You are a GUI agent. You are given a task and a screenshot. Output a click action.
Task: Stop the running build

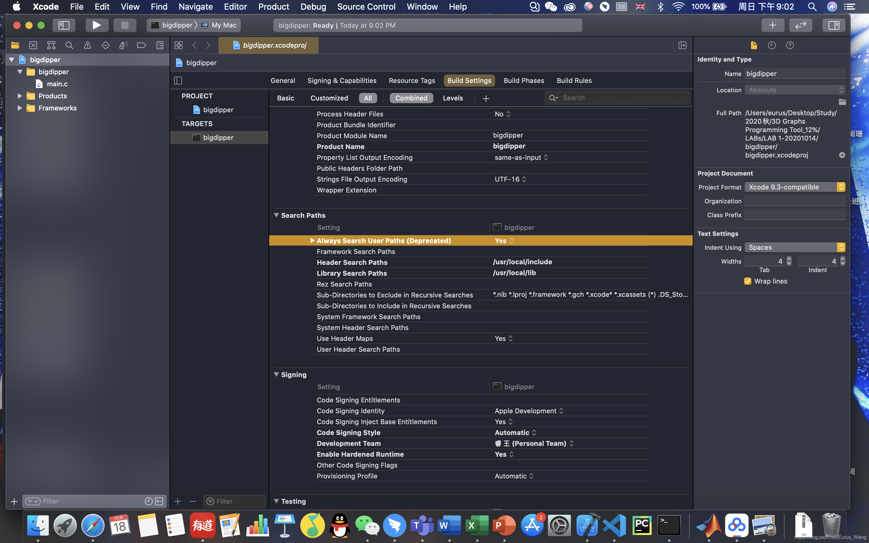(x=125, y=25)
